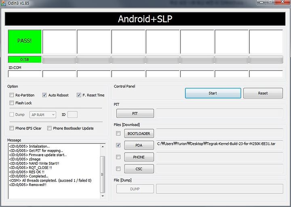This screenshot has height=207, width=291.
Task: Click the PIT file path field
Action: click(219, 113)
